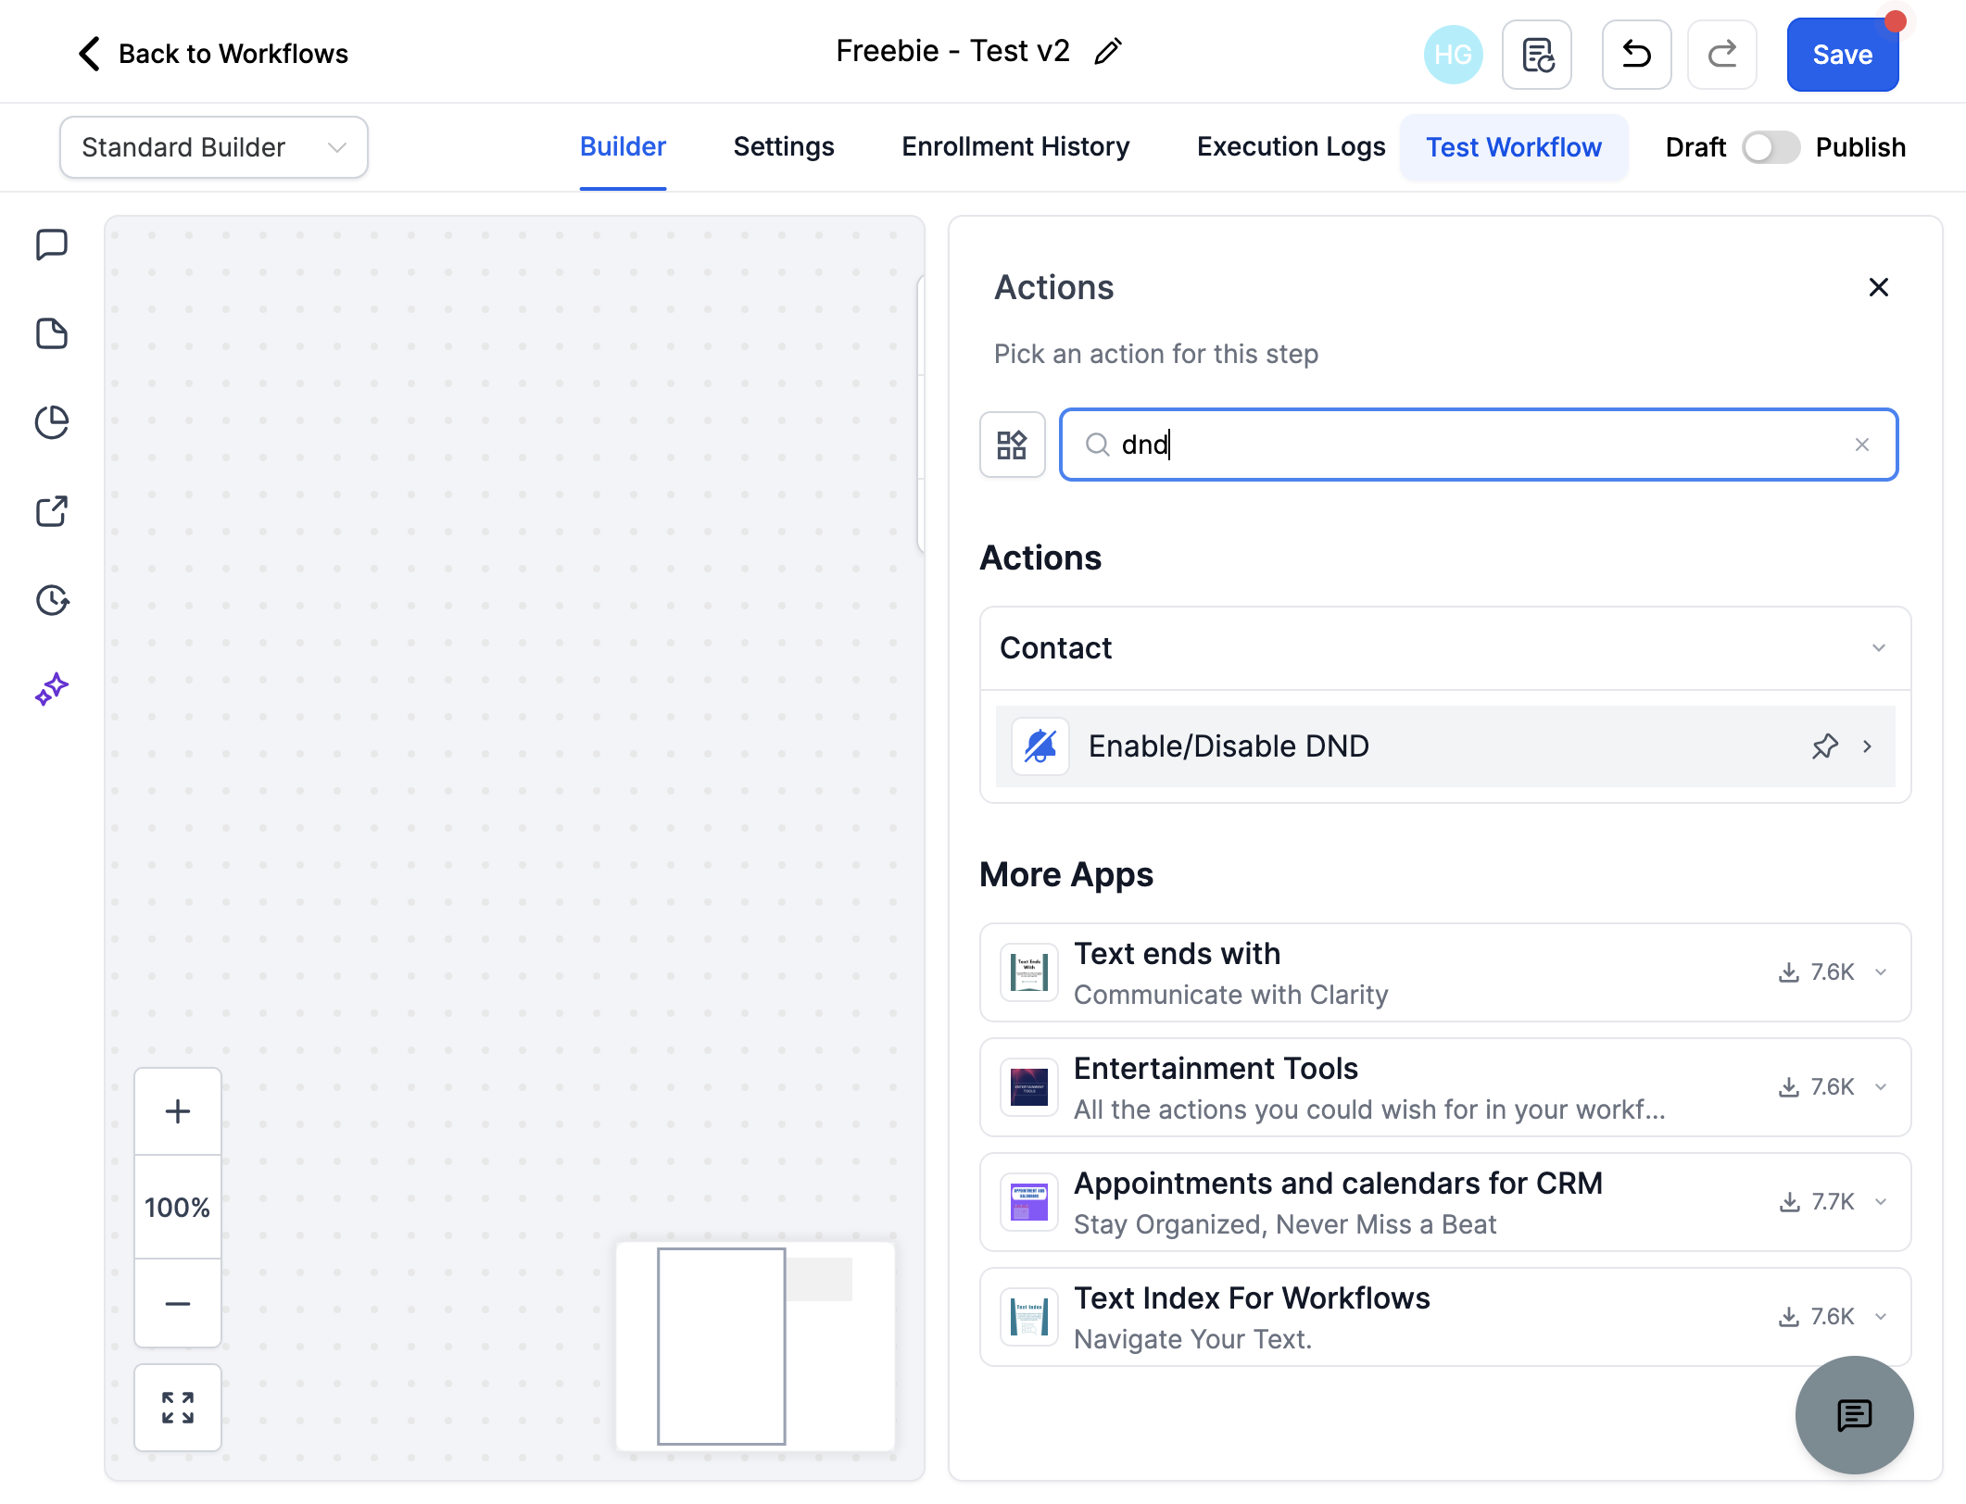Open the AI sparkle icon

[x=52, y=689]
